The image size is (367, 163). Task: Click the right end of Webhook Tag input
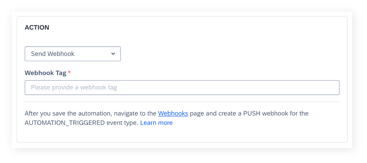[332, 87]
